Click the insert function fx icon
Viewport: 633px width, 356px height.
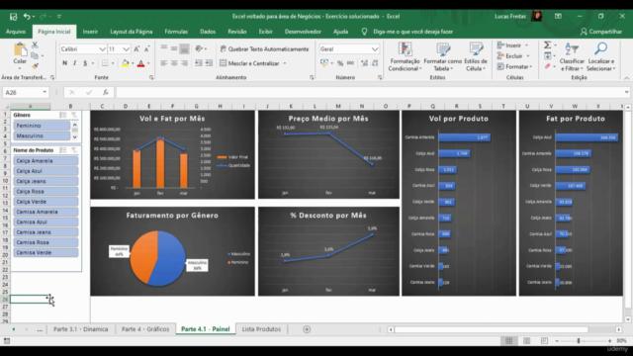click(106, 92)
